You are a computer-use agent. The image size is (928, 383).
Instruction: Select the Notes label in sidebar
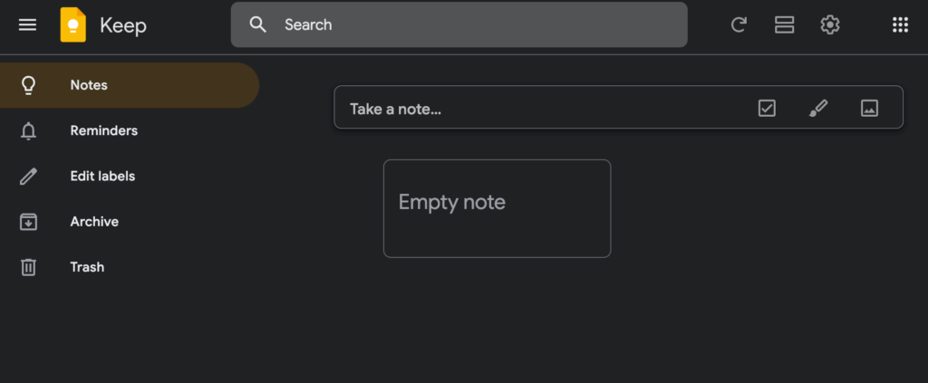pyautogui.click(x=89, y=85)
